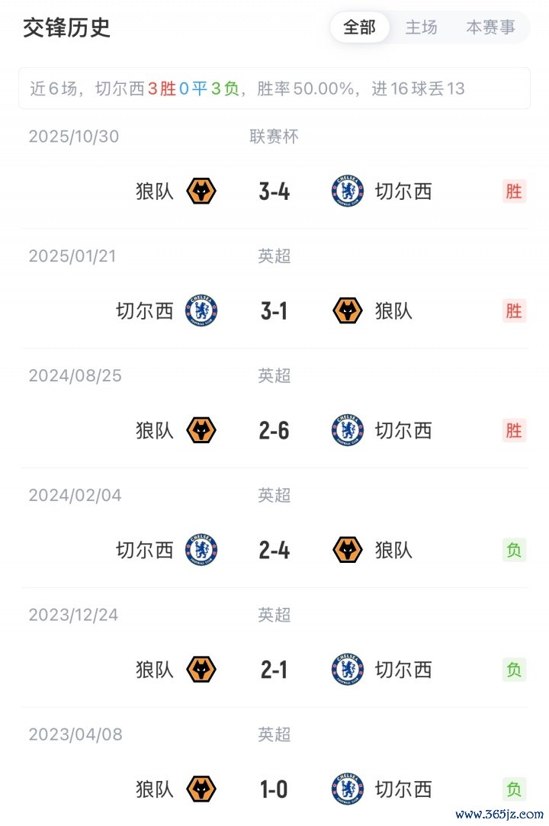Open the 3-1 score match details
The height and width of the screenshot is (826, 549).
tap(274, 310)
